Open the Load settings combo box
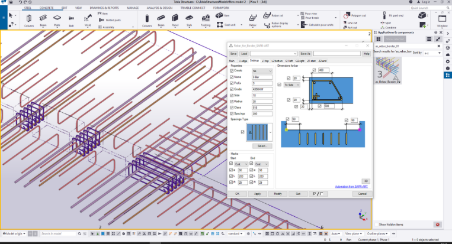452x244 pixels. point(273,54)
